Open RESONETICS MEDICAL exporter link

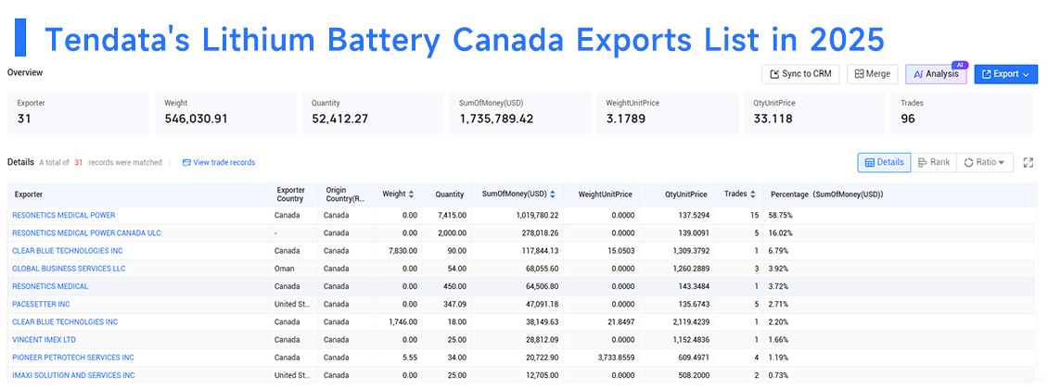[x=50, y=286]
